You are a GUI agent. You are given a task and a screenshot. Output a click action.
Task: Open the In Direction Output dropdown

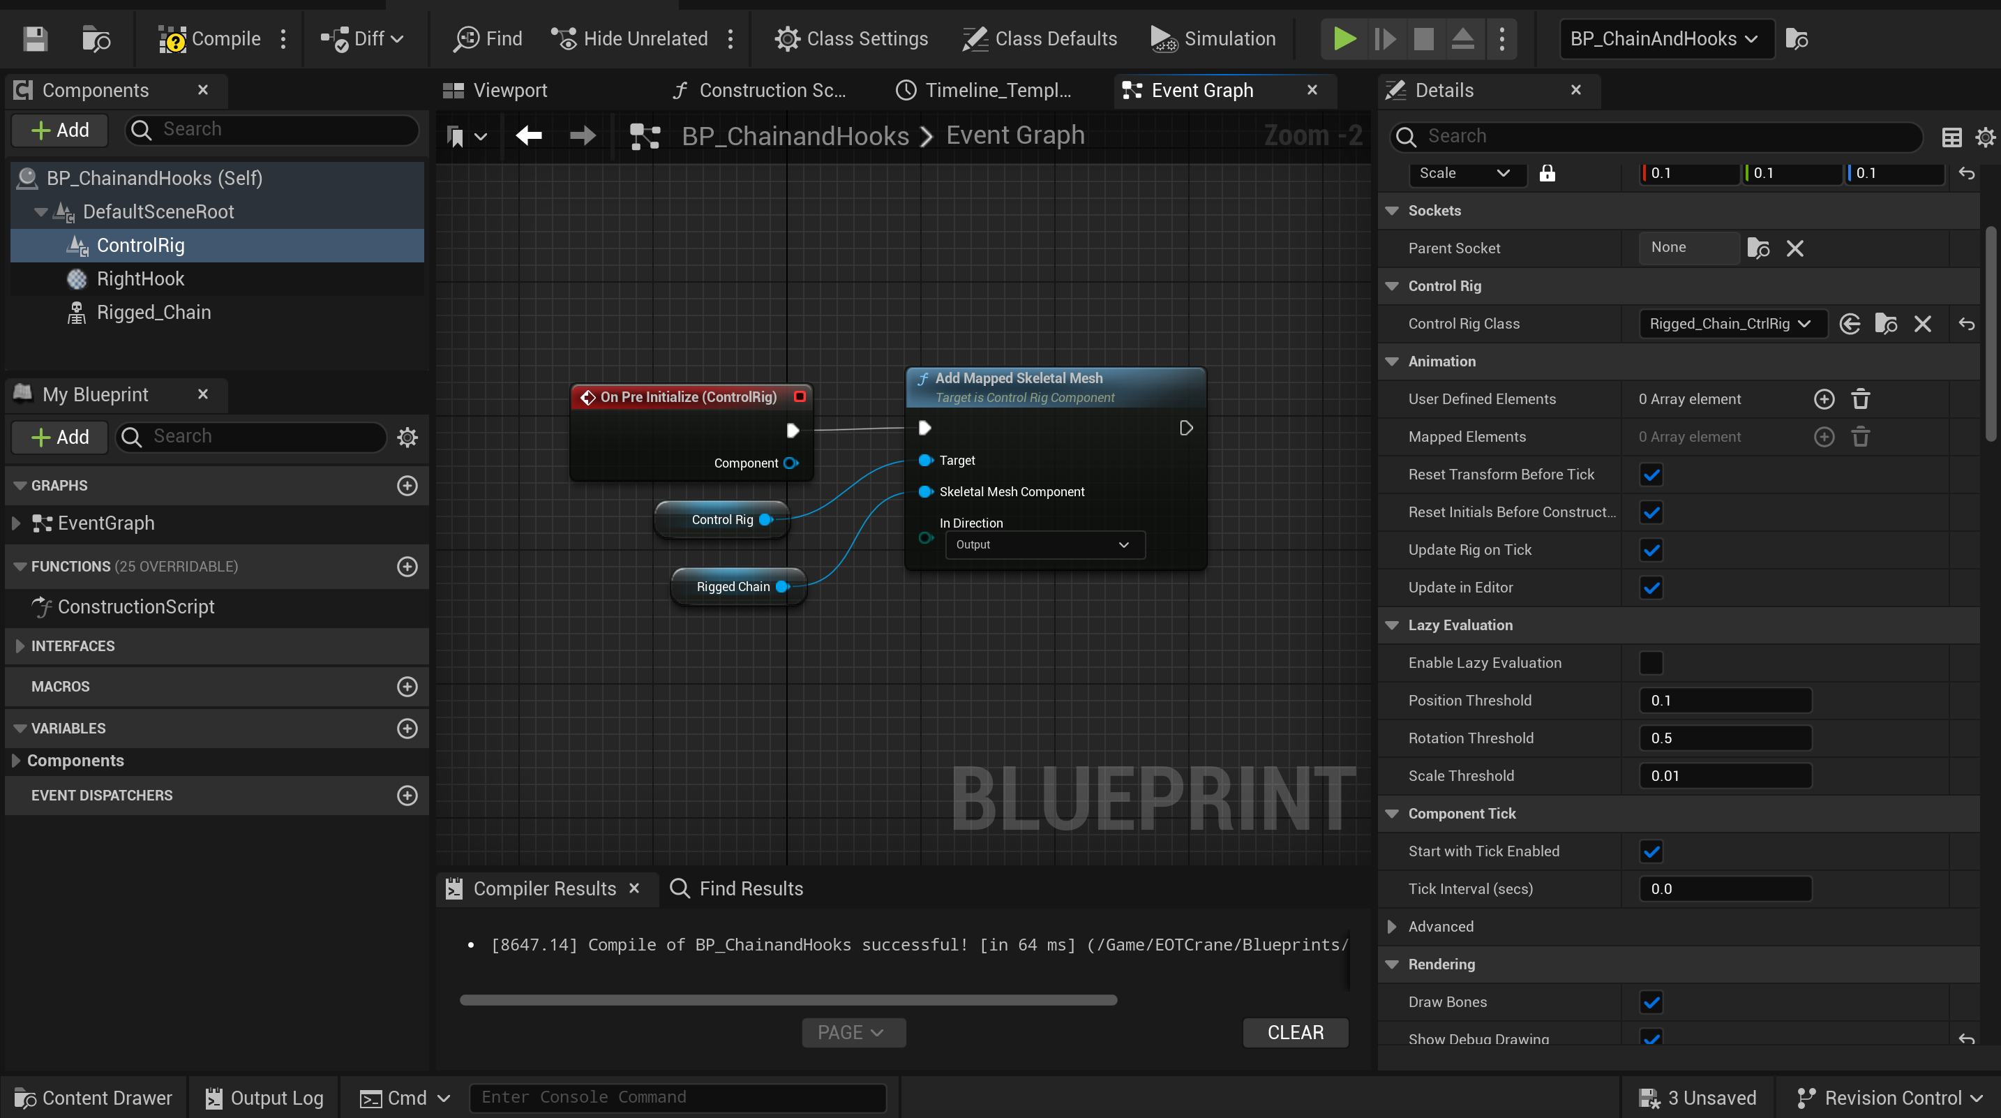(x=1044, y=544)
